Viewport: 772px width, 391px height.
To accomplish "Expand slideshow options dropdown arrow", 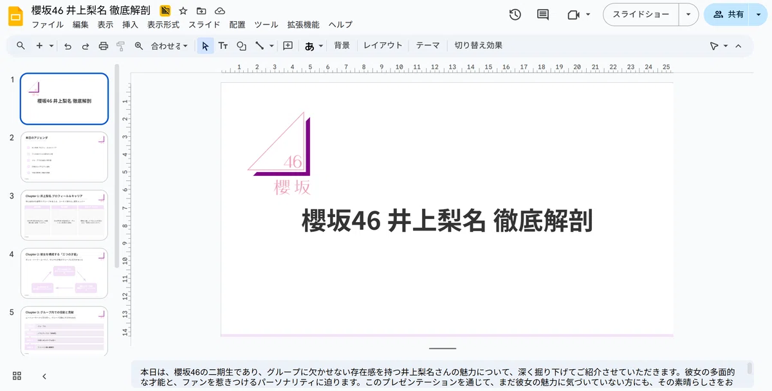I will coord(689,14).
